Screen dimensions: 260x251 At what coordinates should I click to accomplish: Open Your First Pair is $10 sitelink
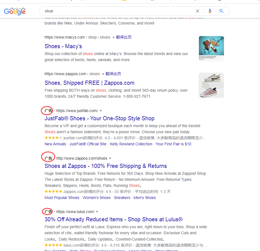pyautogui.click(x=173, y=144)
